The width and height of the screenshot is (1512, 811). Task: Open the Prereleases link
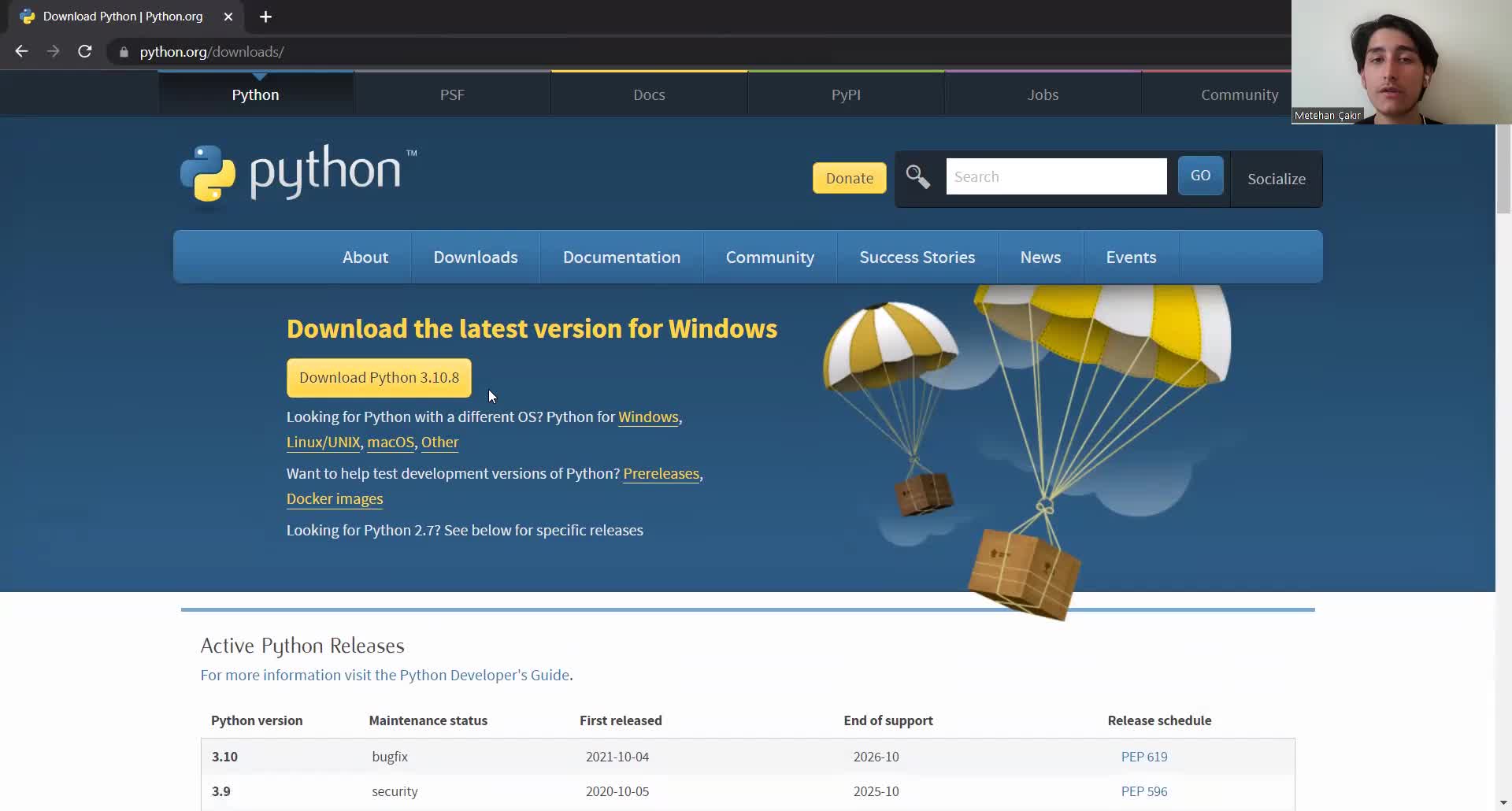[x=661, y=474]
